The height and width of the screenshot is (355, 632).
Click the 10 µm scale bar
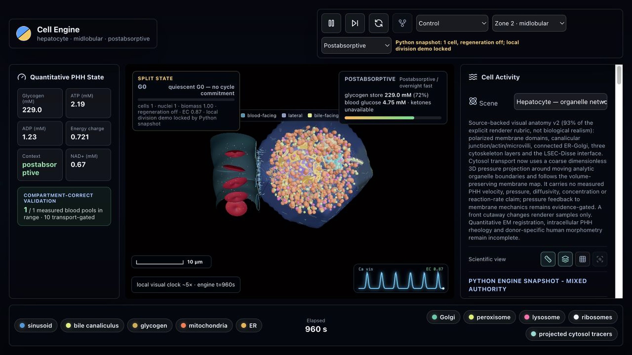[171, 262]
